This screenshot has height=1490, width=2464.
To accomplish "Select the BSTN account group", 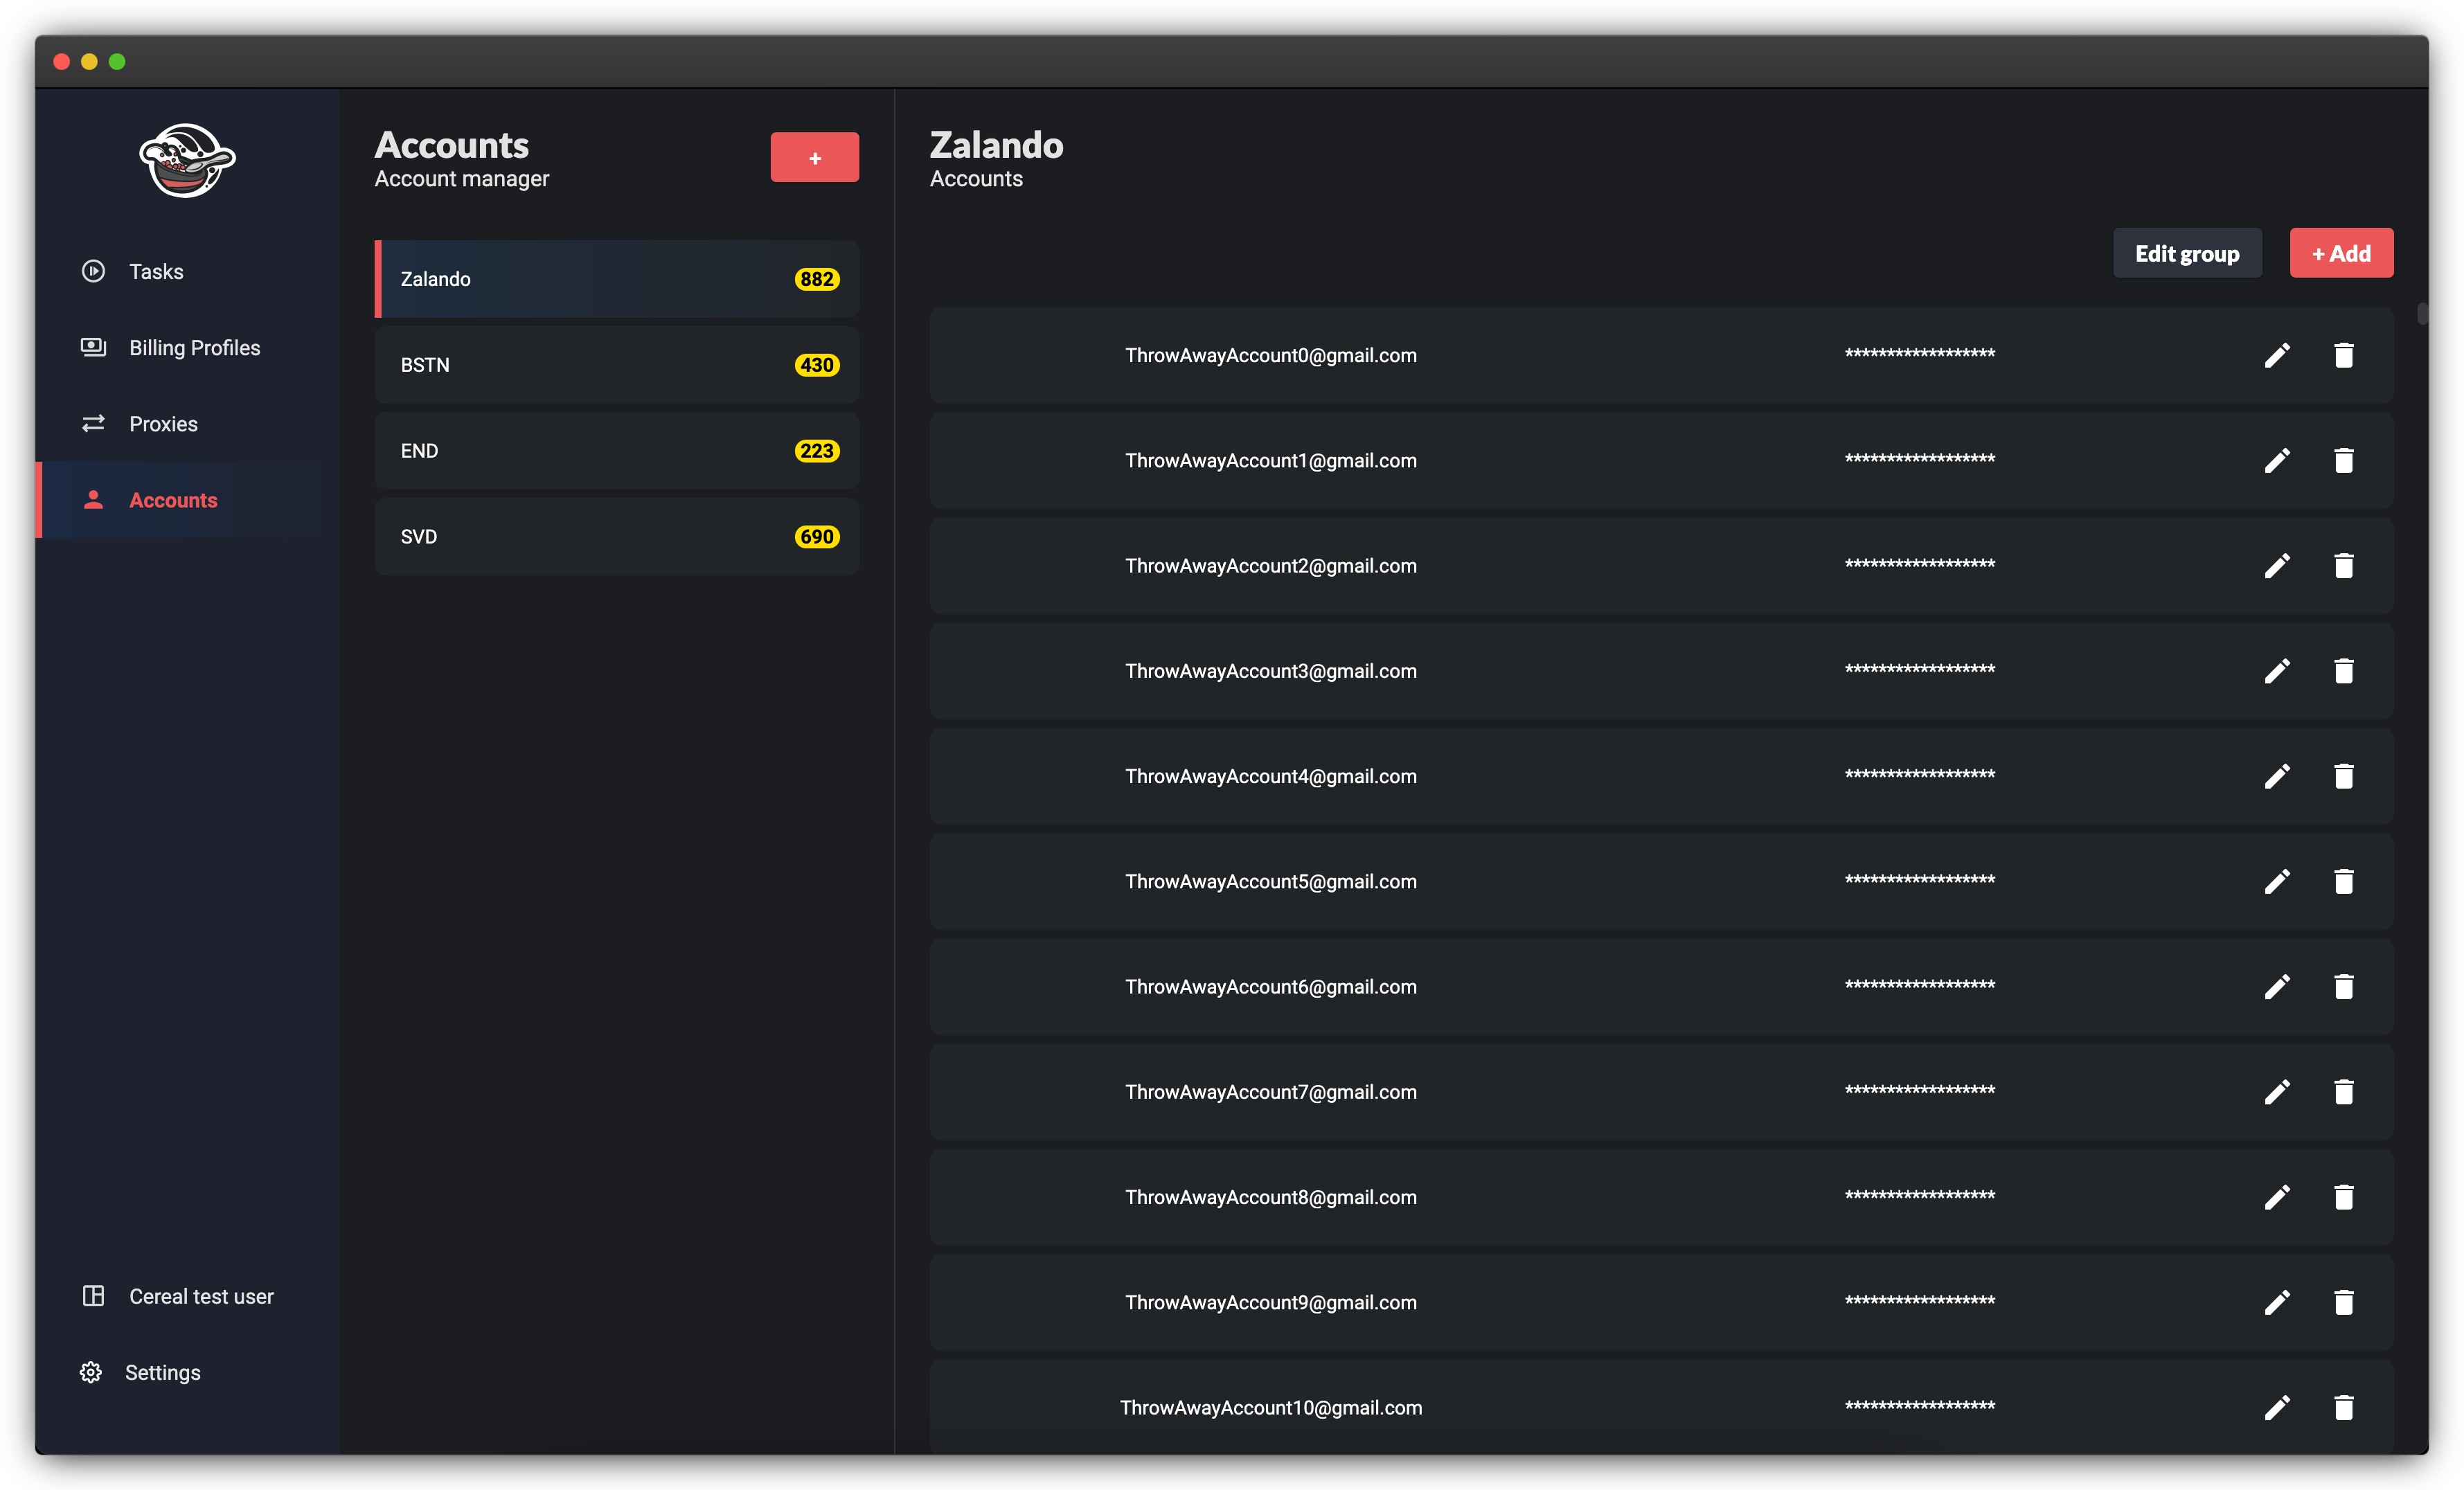I will [616, 365].
